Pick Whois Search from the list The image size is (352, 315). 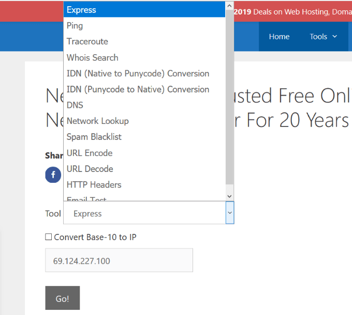tap(92, 57)
